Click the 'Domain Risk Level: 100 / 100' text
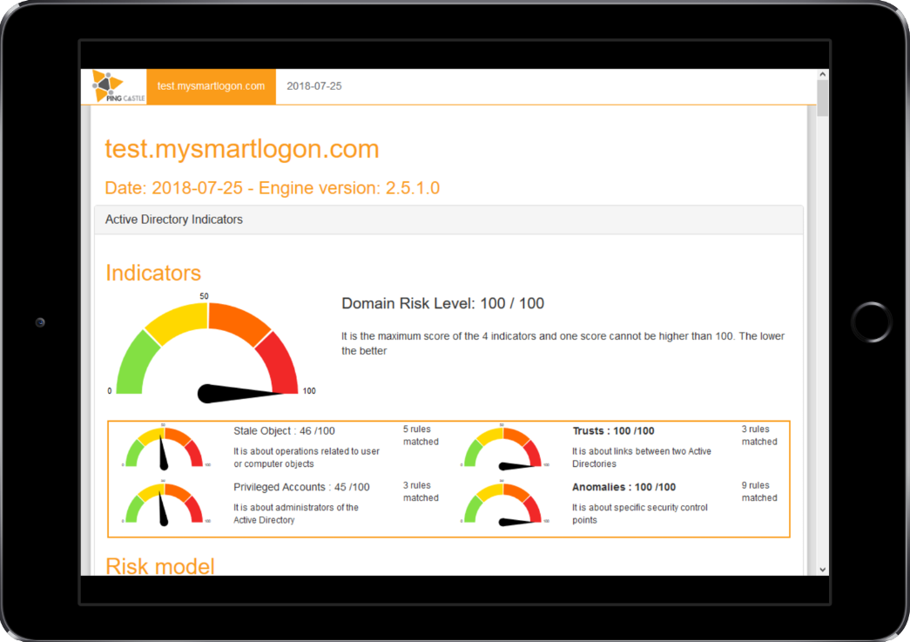This screenshot has height=642, width=910. click(443, 303)
